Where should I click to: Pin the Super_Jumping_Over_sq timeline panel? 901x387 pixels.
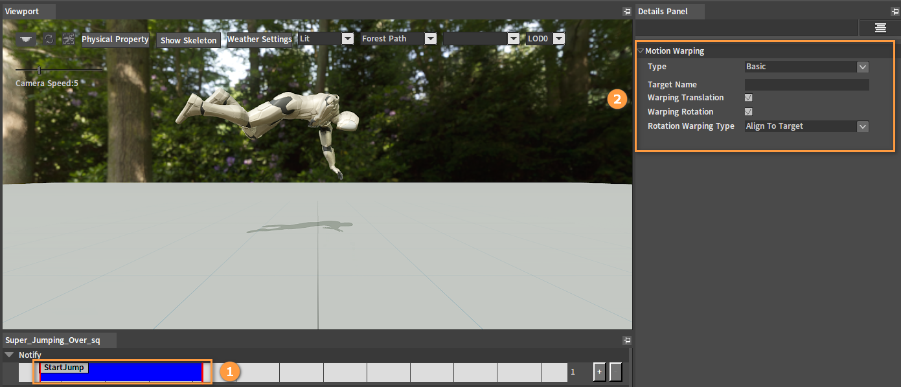pyautogui.click(x=626, y=340)
